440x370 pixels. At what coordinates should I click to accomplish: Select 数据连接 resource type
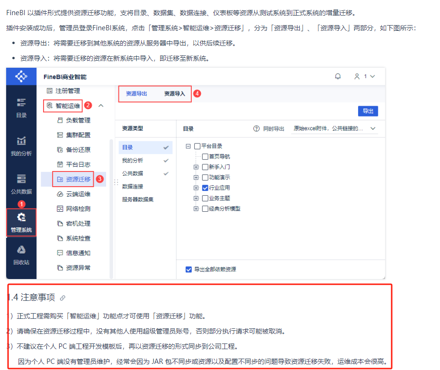tap(145, 186)
